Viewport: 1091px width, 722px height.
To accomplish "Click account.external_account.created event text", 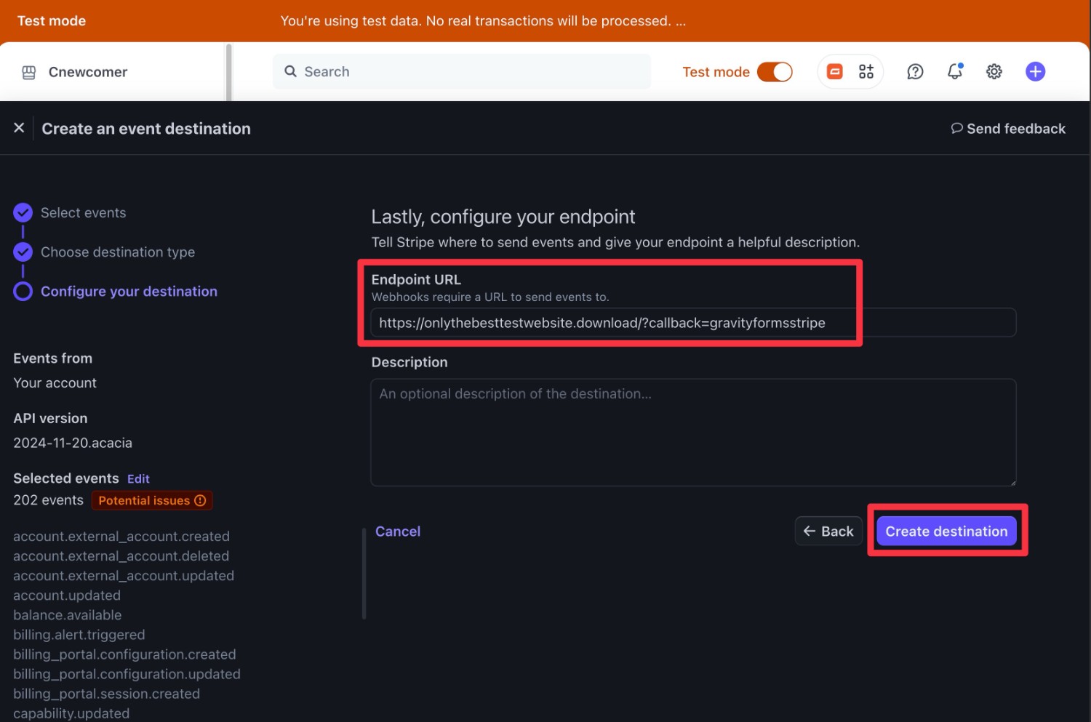I will pos(121,536).
